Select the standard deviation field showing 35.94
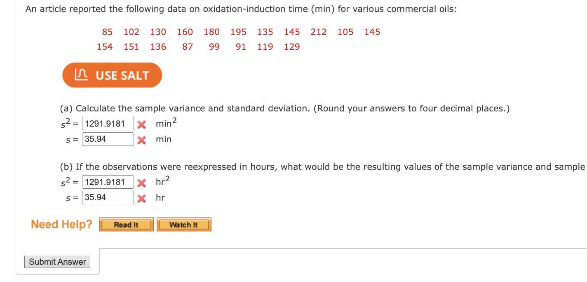Image resolution: width=587 pixels, height=282 pixels. (108, 139)
